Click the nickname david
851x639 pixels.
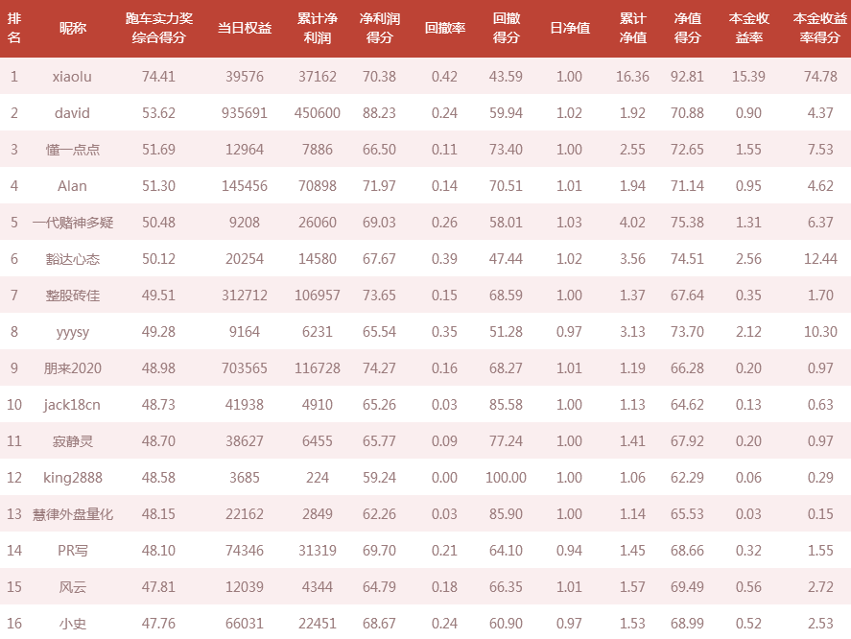click(72, 113)
